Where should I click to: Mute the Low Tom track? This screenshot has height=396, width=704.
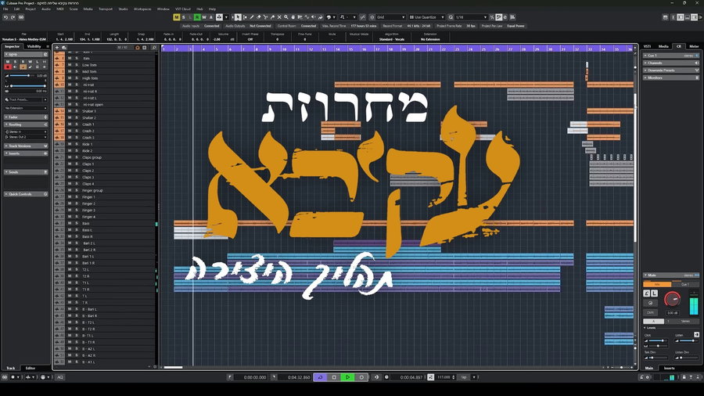pos(69,65)
